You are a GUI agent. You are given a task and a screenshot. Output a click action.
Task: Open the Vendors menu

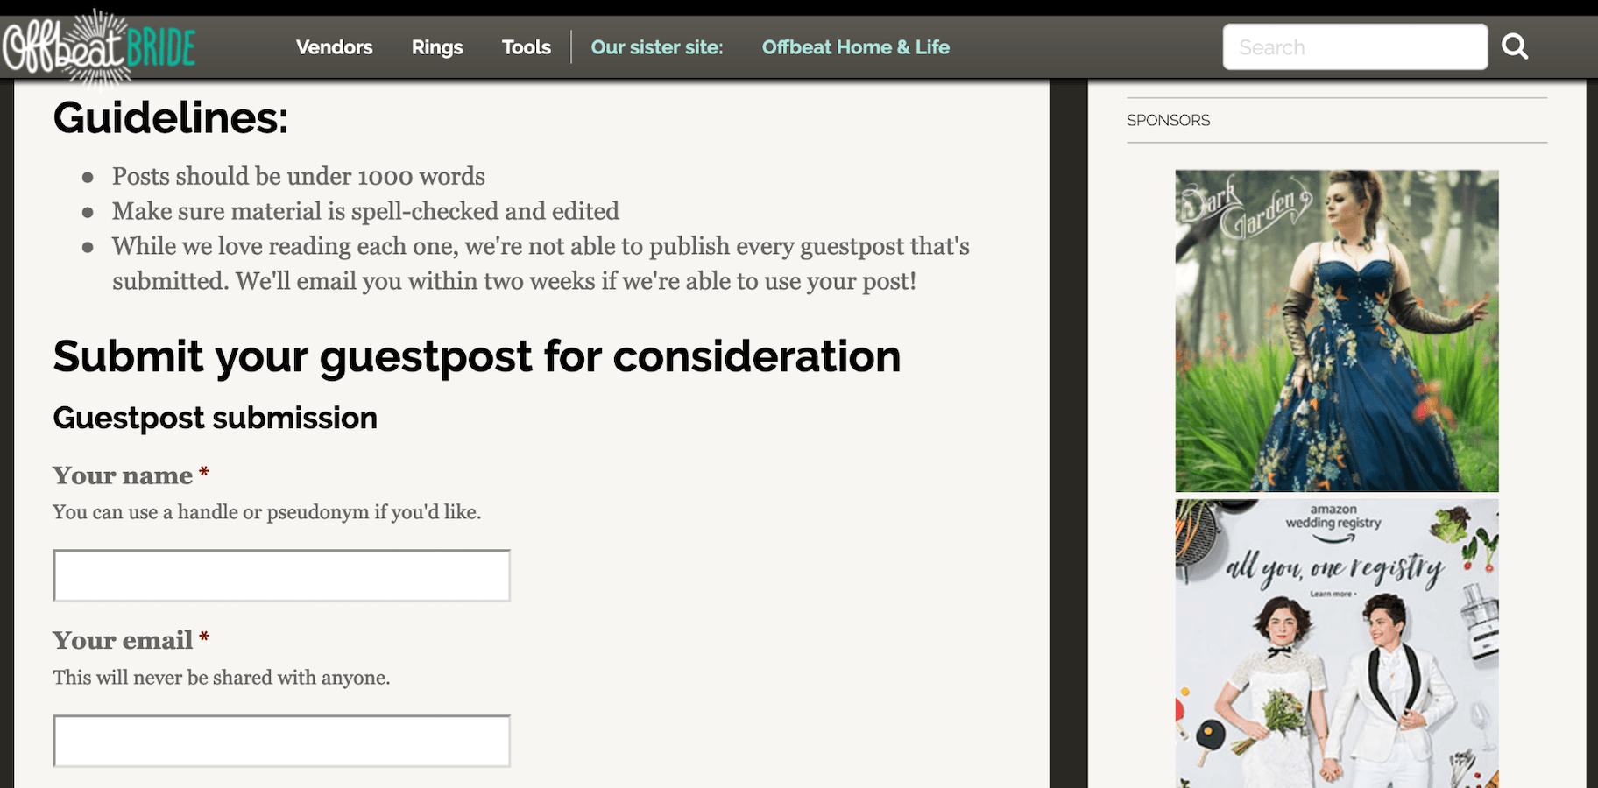(334, 47)
